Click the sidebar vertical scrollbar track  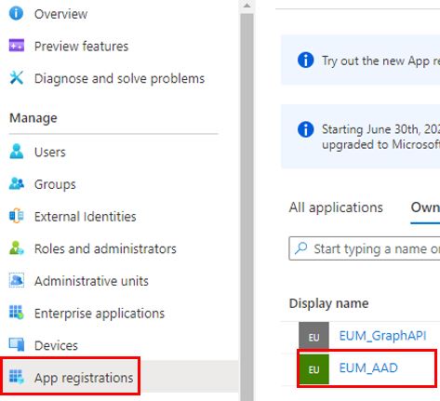pos(247,205)
